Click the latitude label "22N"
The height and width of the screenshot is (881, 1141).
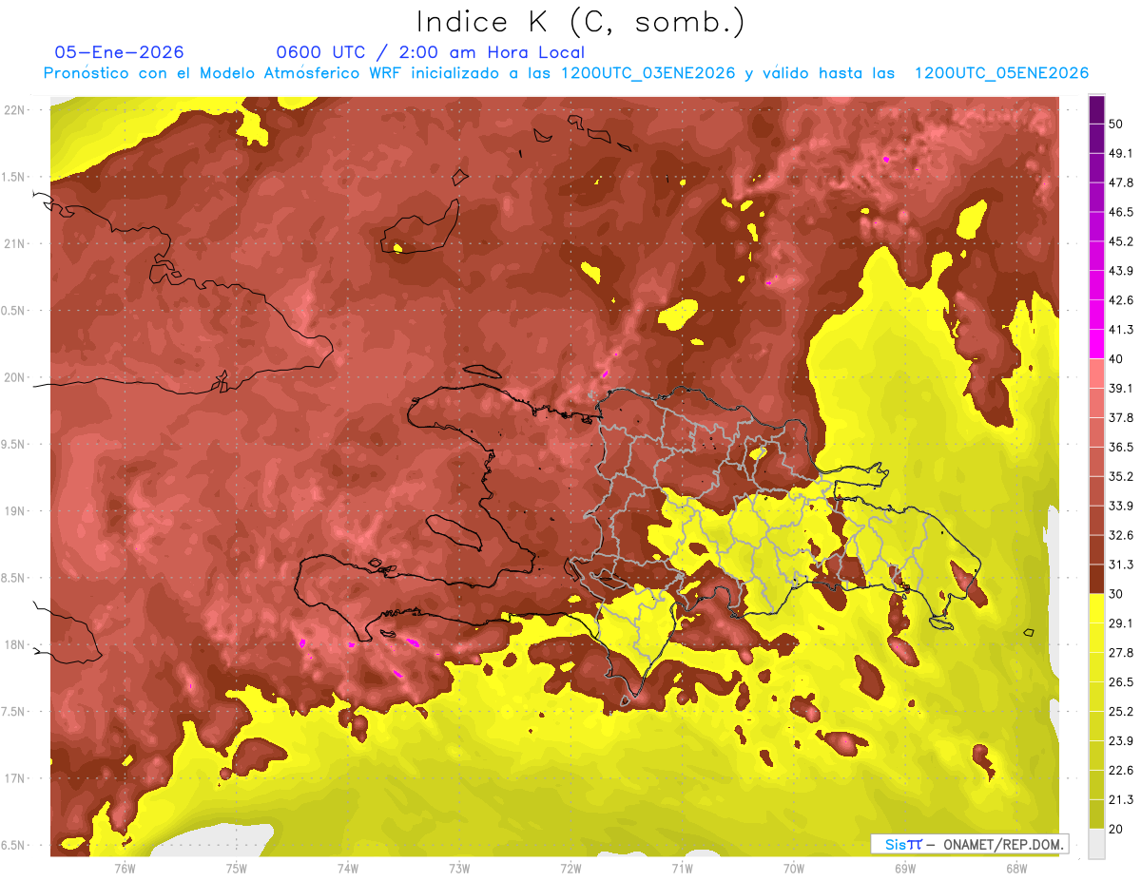click(x=16, y=109)
